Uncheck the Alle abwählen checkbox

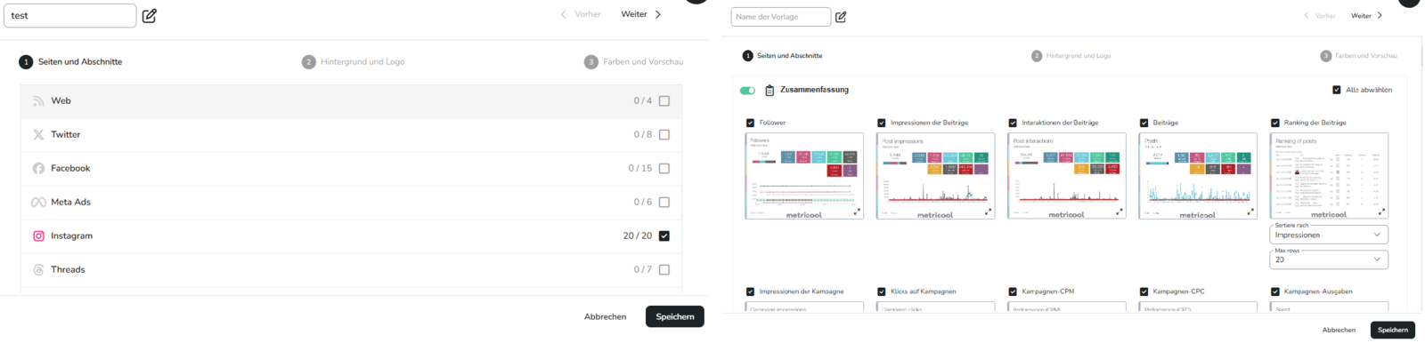coord(1336,90)
